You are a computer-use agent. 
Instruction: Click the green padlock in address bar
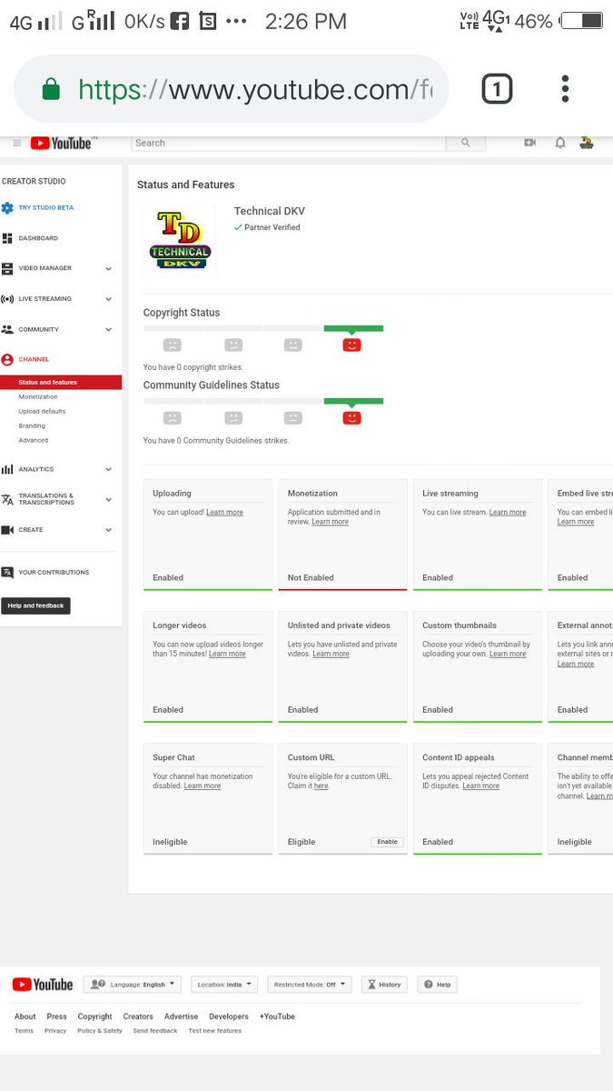click(x=52, y=89)
